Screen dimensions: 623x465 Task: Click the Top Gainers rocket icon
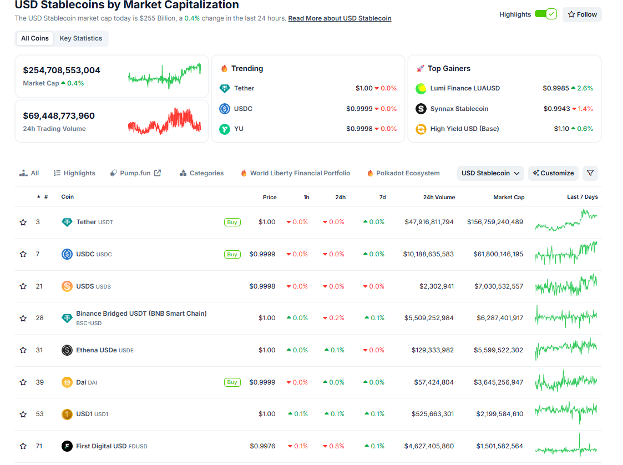coord(420,68)
